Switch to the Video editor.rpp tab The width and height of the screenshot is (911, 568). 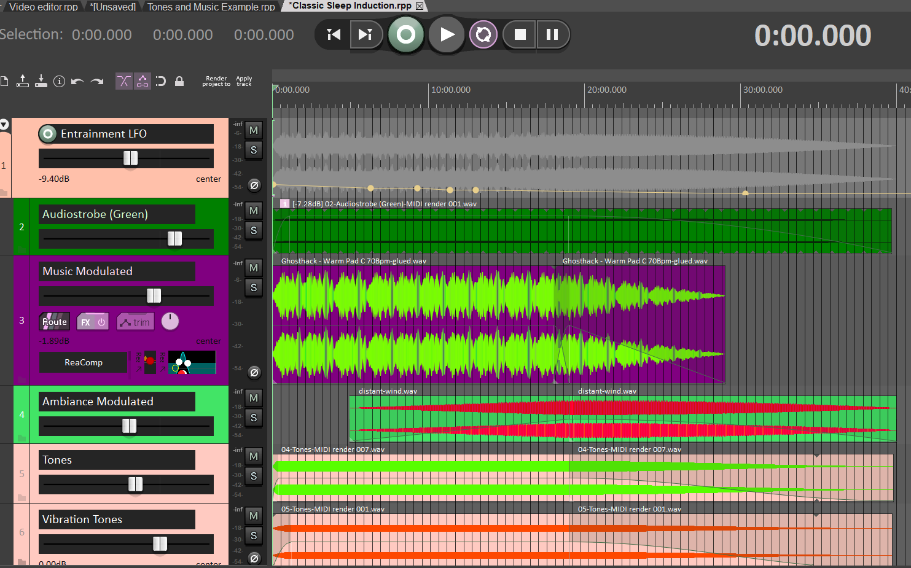click(x=43, y=7)
